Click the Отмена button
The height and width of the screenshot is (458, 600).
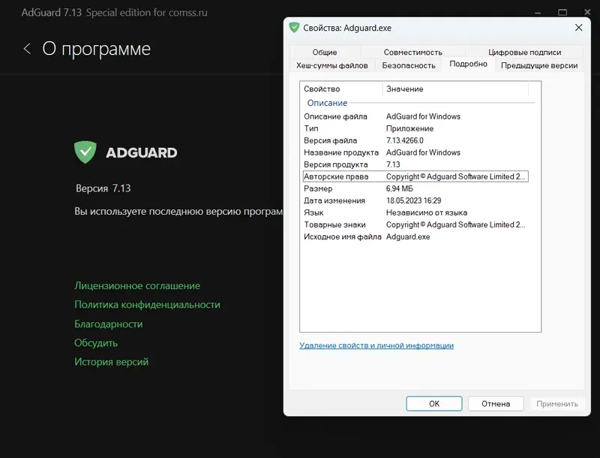coord(496,403)
